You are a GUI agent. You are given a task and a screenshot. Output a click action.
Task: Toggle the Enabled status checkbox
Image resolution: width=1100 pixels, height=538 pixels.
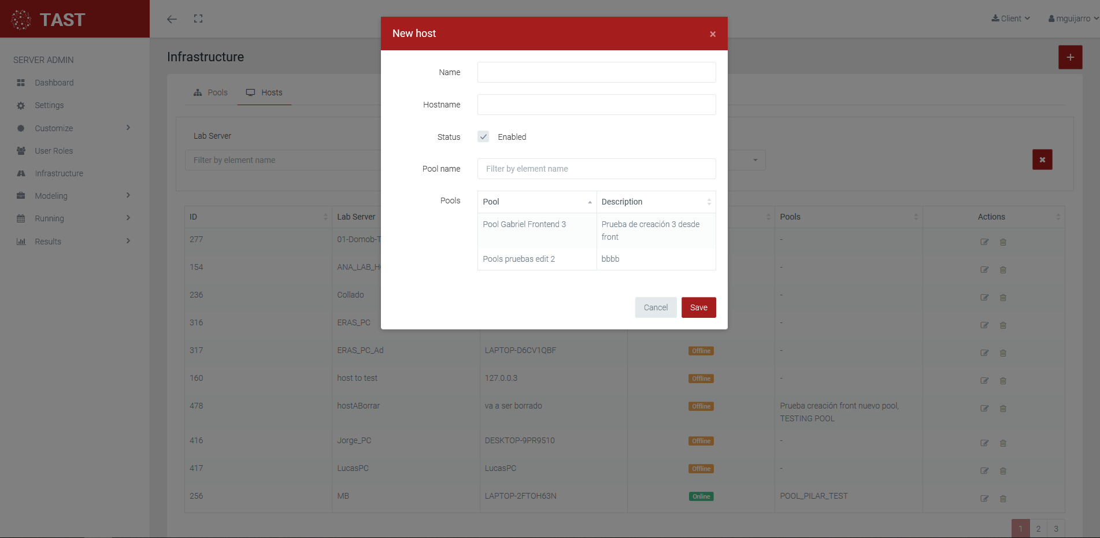483,137
